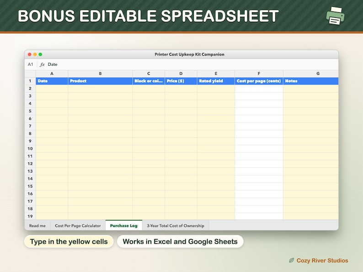Select row 10 header
Image resolution: width=363 pixels, height=272 pixels.
30,149
